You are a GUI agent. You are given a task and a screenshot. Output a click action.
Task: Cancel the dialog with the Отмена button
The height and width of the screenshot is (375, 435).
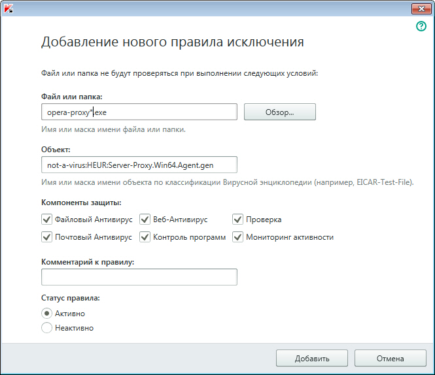(391, 358)
